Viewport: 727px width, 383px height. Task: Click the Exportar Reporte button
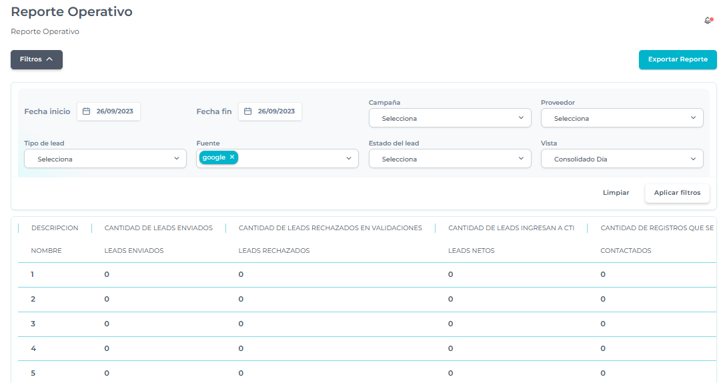[x=678, y=59]
